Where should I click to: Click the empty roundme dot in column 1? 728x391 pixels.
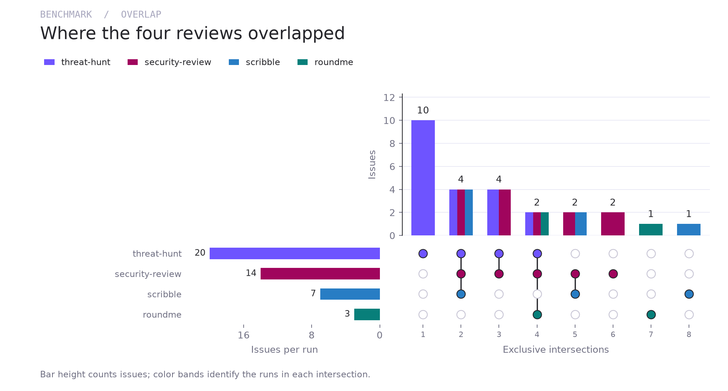click(x=423, y=314)
